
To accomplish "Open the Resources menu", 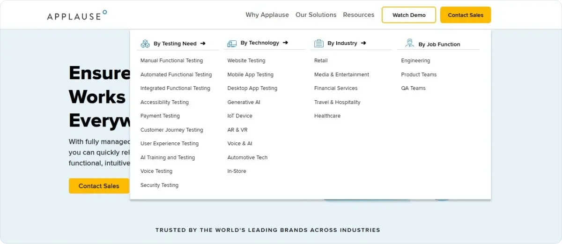I will [x=358, y=15].
